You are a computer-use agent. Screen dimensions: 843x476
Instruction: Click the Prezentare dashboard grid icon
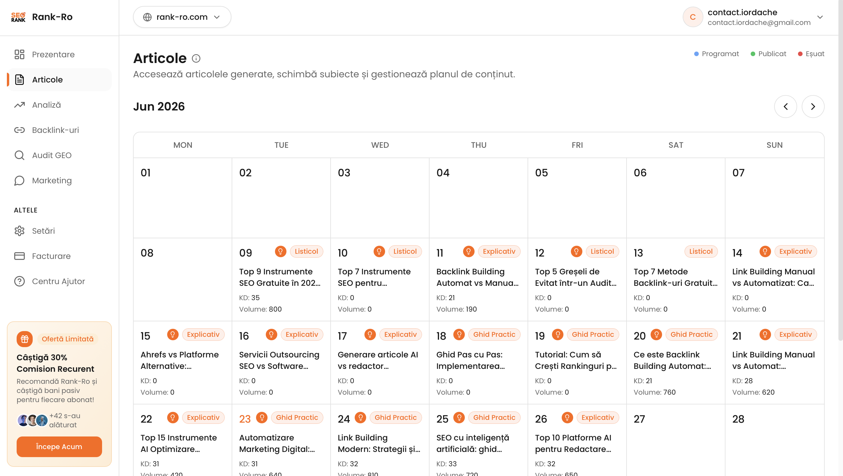pyautogui.click(x=19, y=54)
